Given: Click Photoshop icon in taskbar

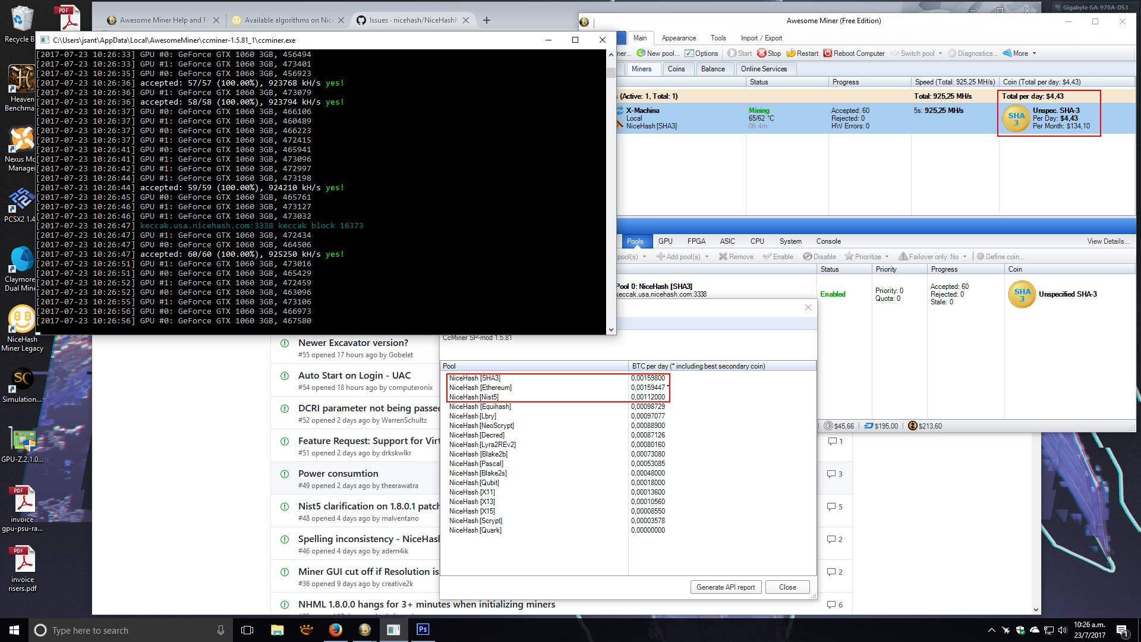Looking at the screenshot, I should tap(423, 630).
